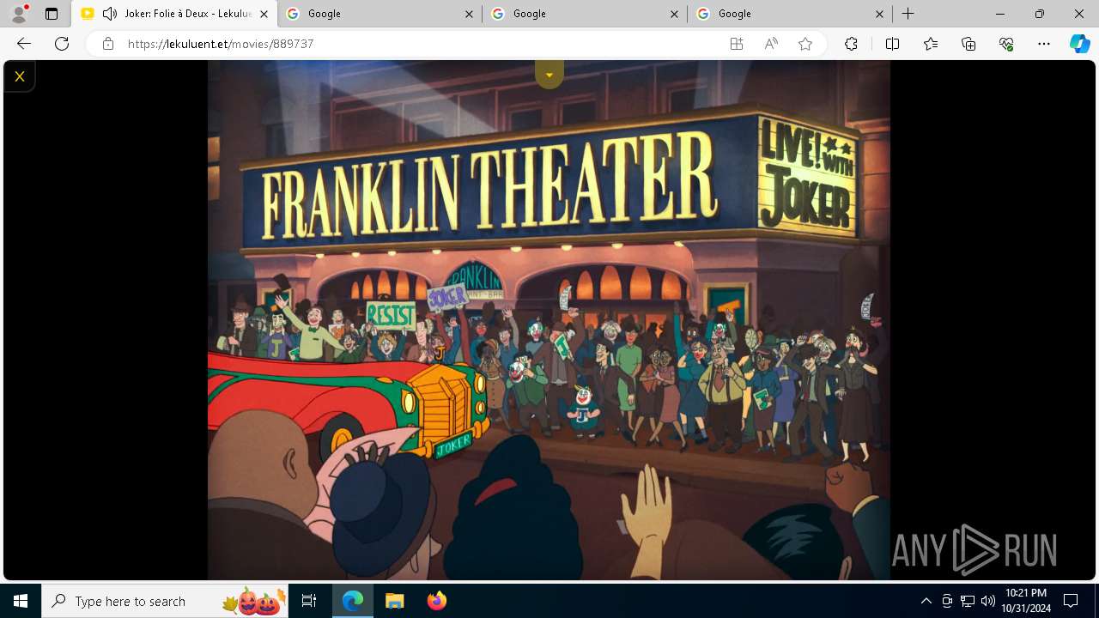View site information lock icon
Screen dimensions: 1099x618
tap(107, 44)
